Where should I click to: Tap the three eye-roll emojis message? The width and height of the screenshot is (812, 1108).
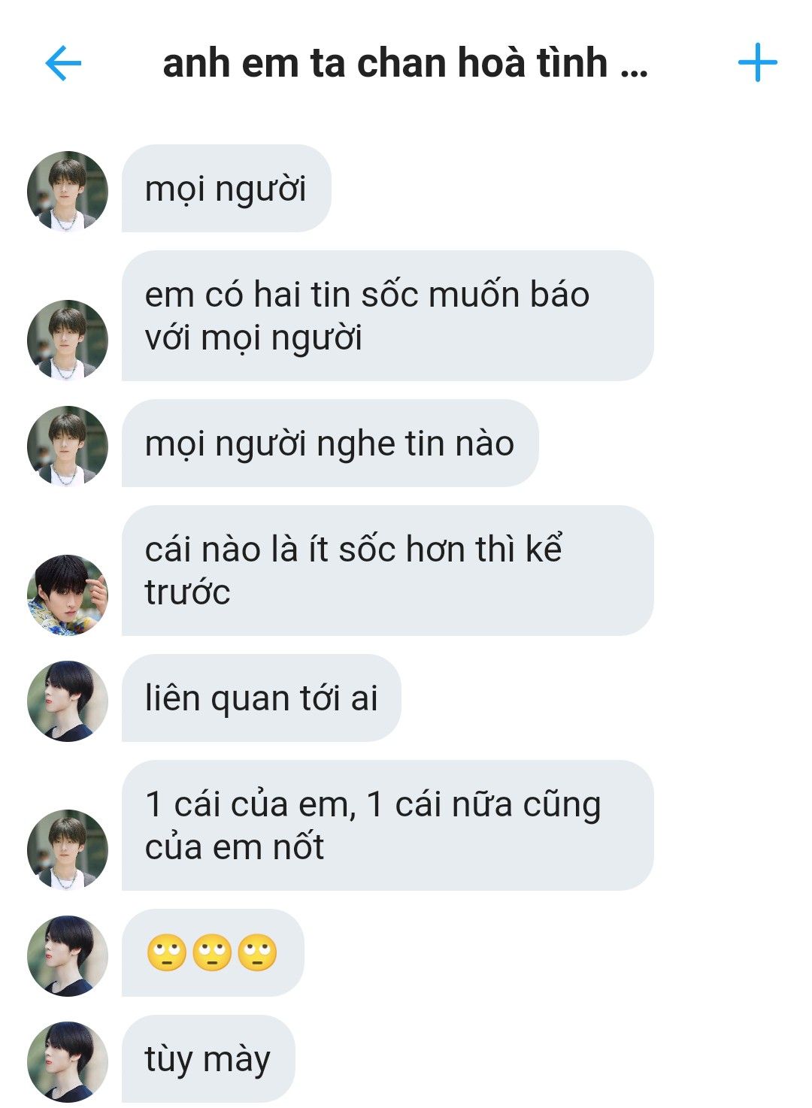(213, 952)
